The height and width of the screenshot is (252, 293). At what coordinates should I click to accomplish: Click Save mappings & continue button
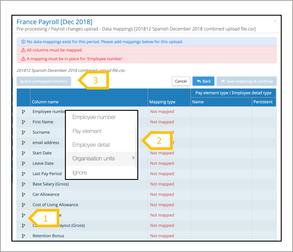point(246,81)
